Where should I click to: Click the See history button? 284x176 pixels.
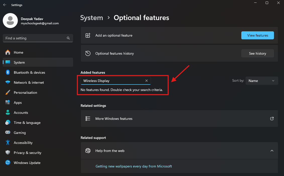coord(257,53)
